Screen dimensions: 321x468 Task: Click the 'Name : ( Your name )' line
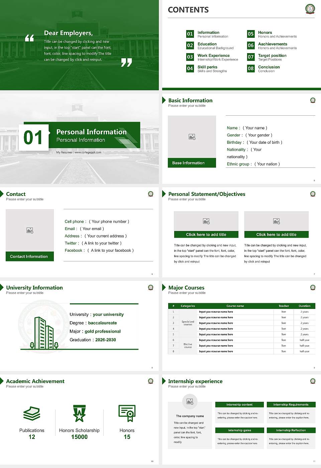pos(247,128)
